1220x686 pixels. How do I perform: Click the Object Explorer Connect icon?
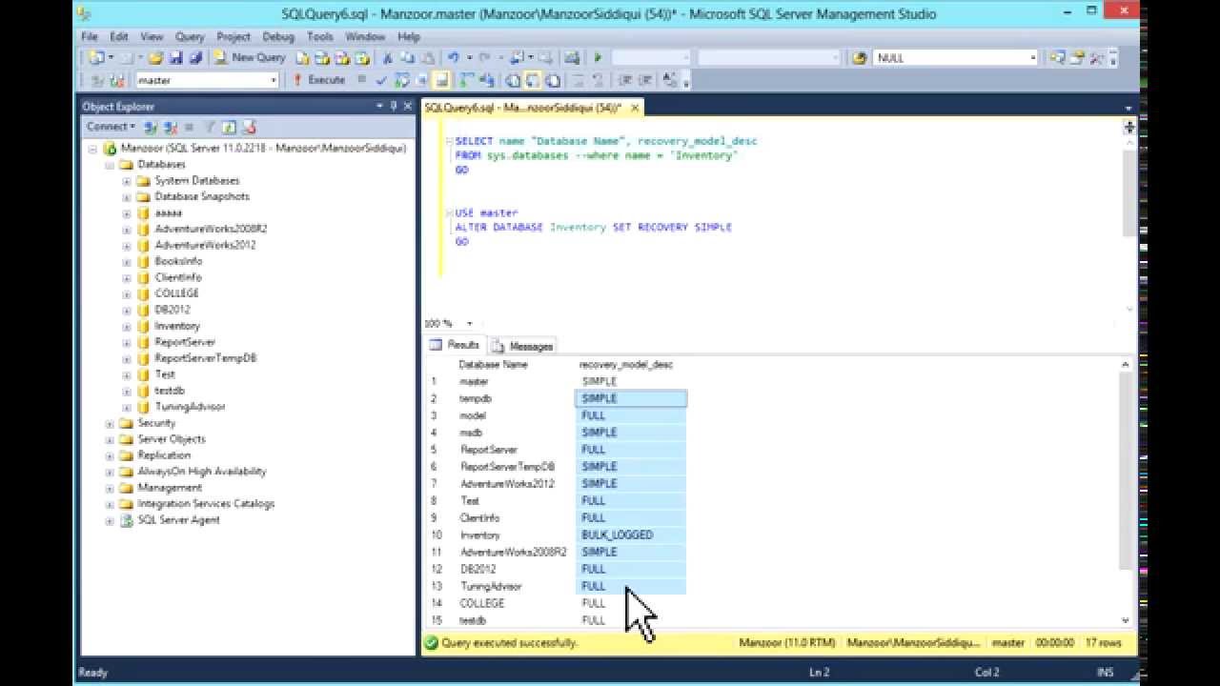click(x=149, y=127)
